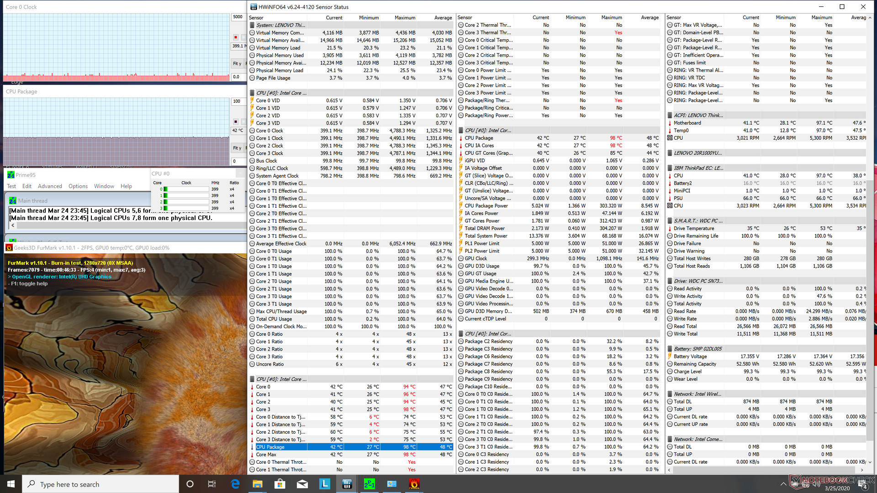Click the red Core 0 Clock graph color
This screenshot has width=877, height=493.
point(236,37)
